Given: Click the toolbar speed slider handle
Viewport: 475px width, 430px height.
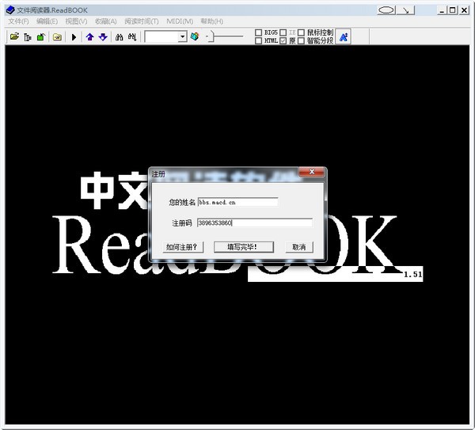Looking at the screenshot, I should click(x=211, y=36).
